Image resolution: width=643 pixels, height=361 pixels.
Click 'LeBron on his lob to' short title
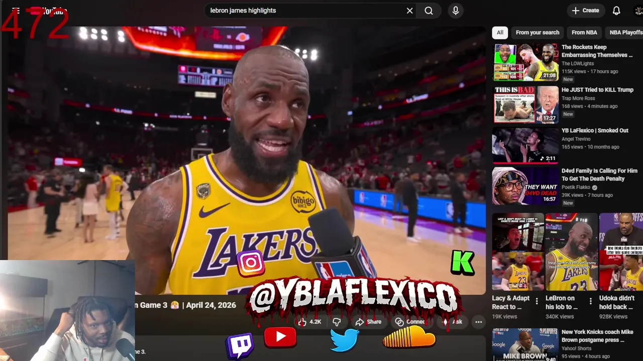click(x=562, y=302)
